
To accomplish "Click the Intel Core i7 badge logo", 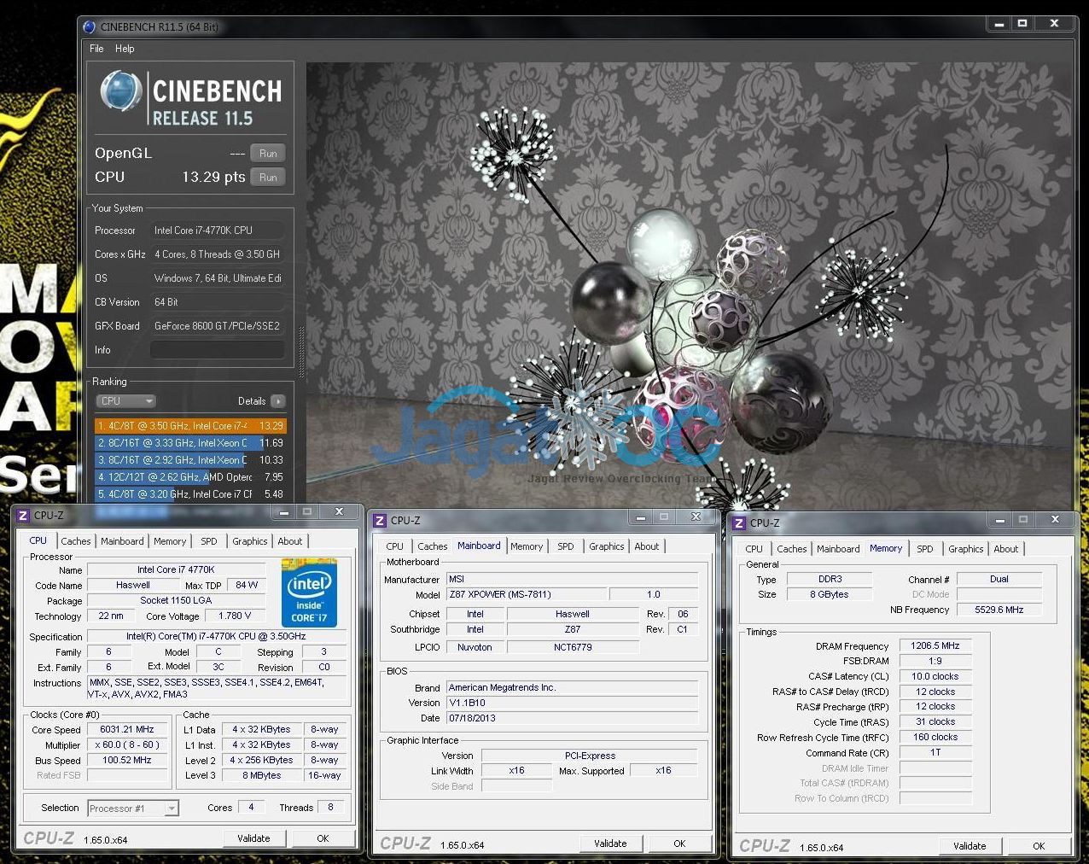I will [309, 593].
